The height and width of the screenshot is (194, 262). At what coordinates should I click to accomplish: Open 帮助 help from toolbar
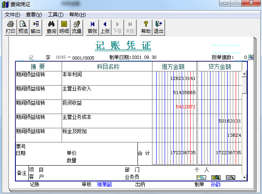click(x=146, y=28)
